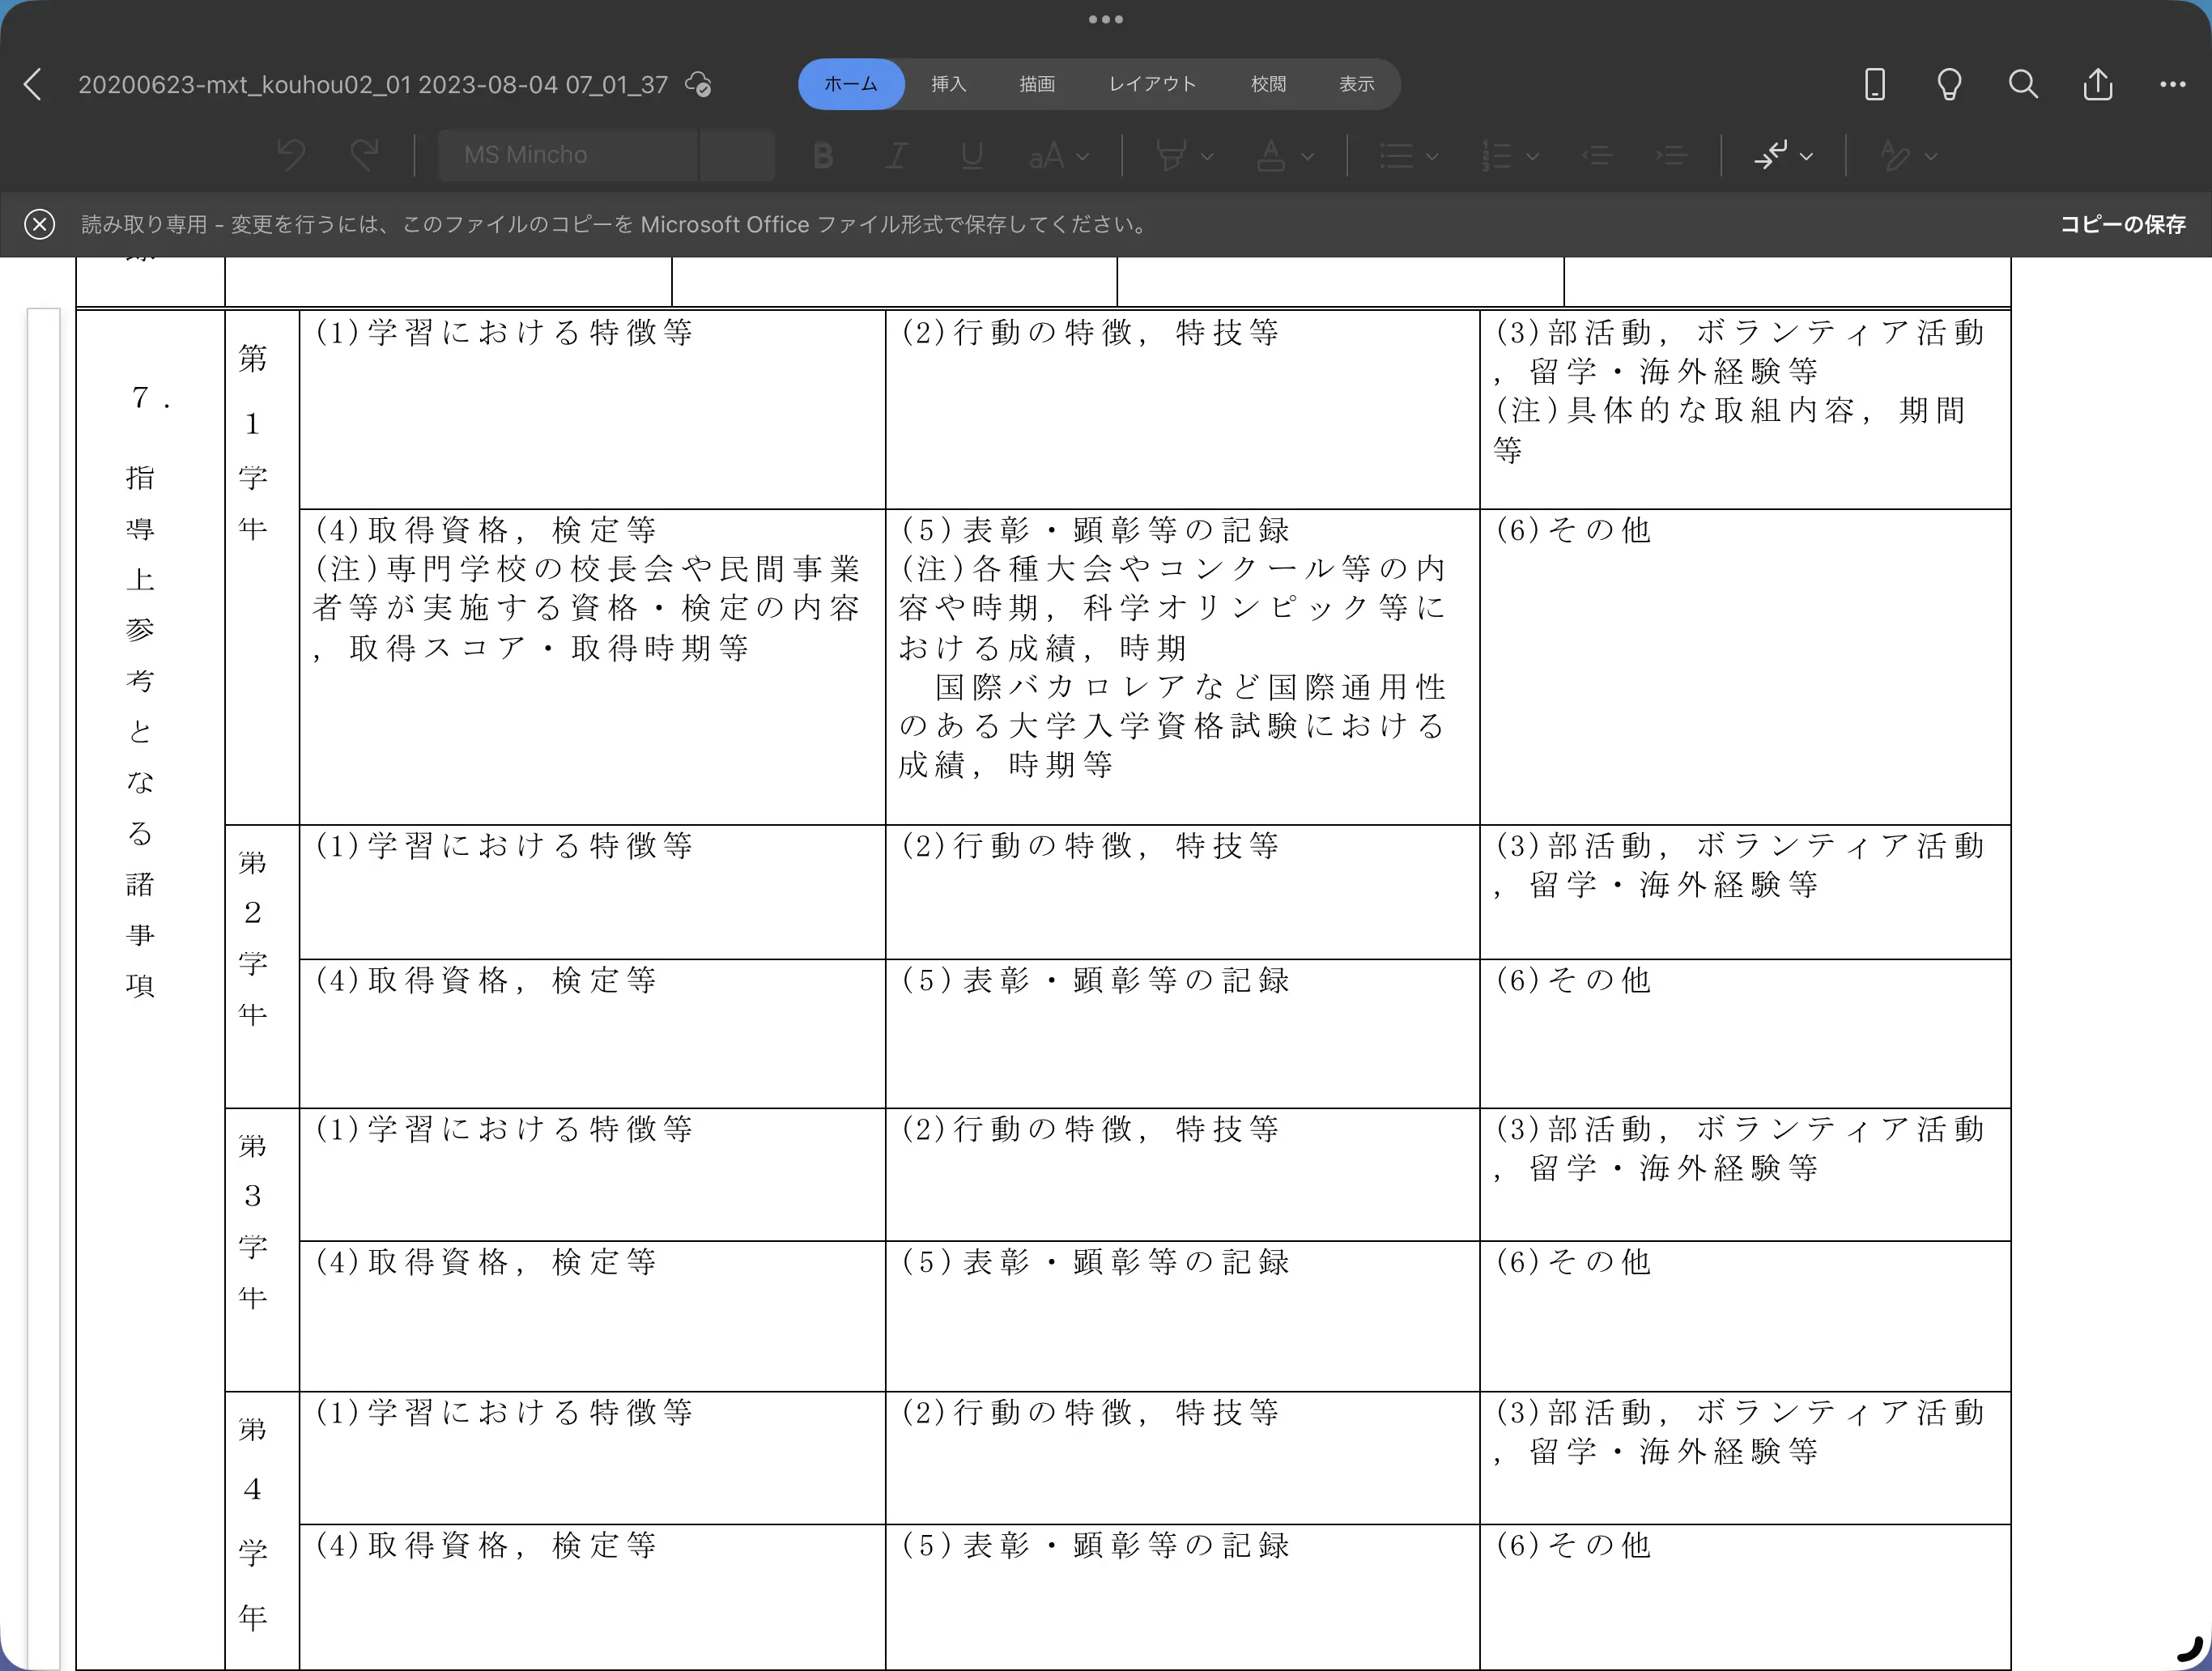Click the font size box
Screen dimensions: 2212x1671
(737, 155)
